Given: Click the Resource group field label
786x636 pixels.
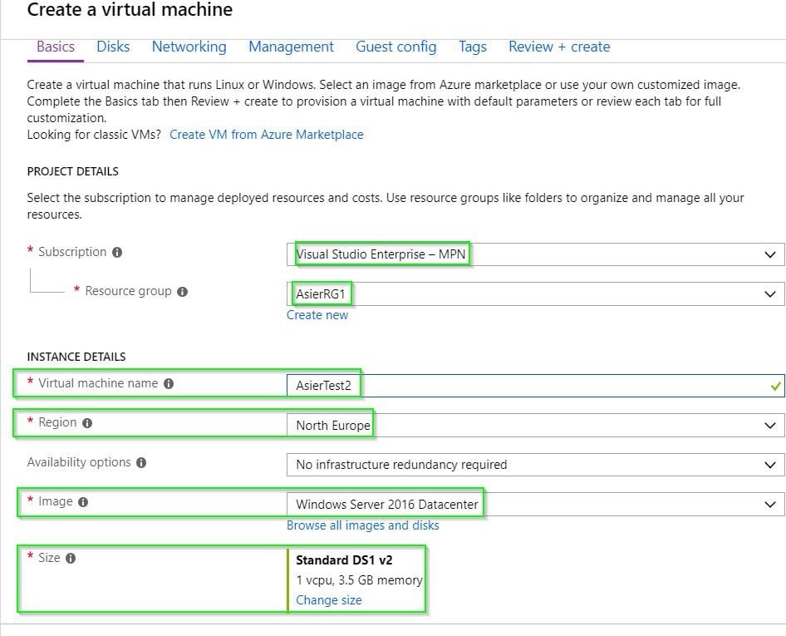Looking at the screenshot, I should 128,291.
